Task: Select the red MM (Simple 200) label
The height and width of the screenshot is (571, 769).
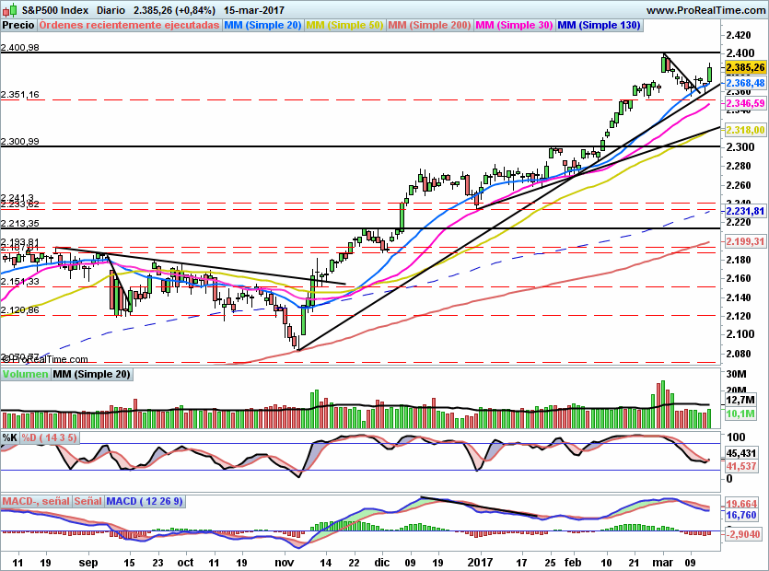Action: (x=429, y=25)
